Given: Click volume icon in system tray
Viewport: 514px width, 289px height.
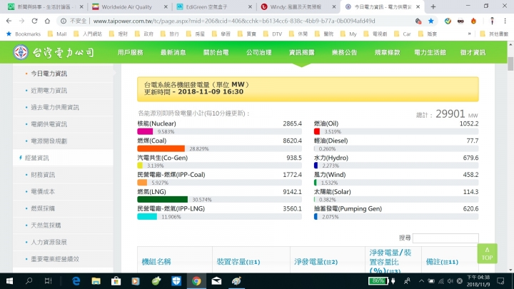Looking at the screenshot, I should (x=450, y=281).
